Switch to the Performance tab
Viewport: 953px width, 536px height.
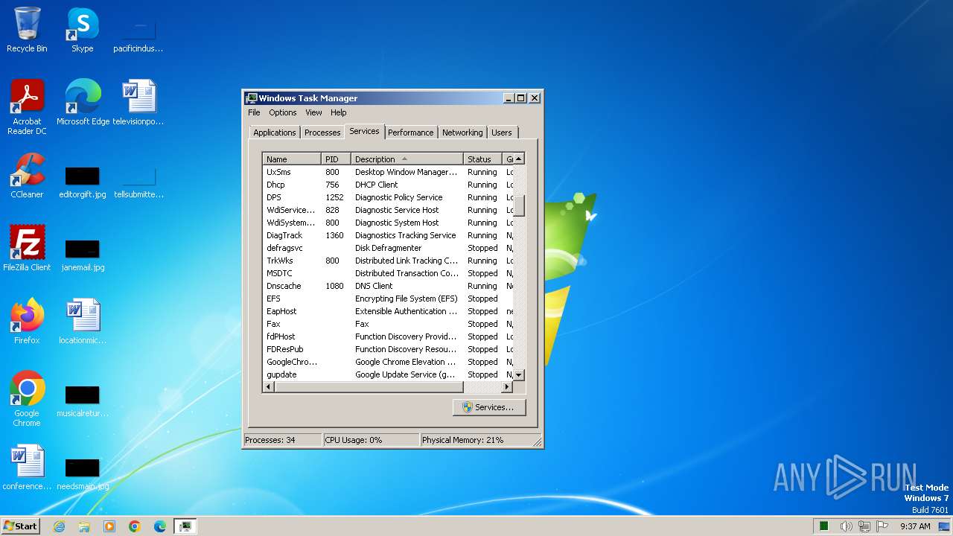coord(410,133)
